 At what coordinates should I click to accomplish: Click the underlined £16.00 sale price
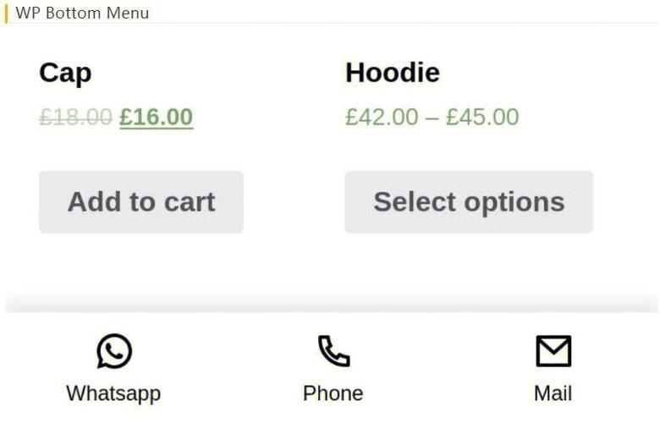coord(157,117)
